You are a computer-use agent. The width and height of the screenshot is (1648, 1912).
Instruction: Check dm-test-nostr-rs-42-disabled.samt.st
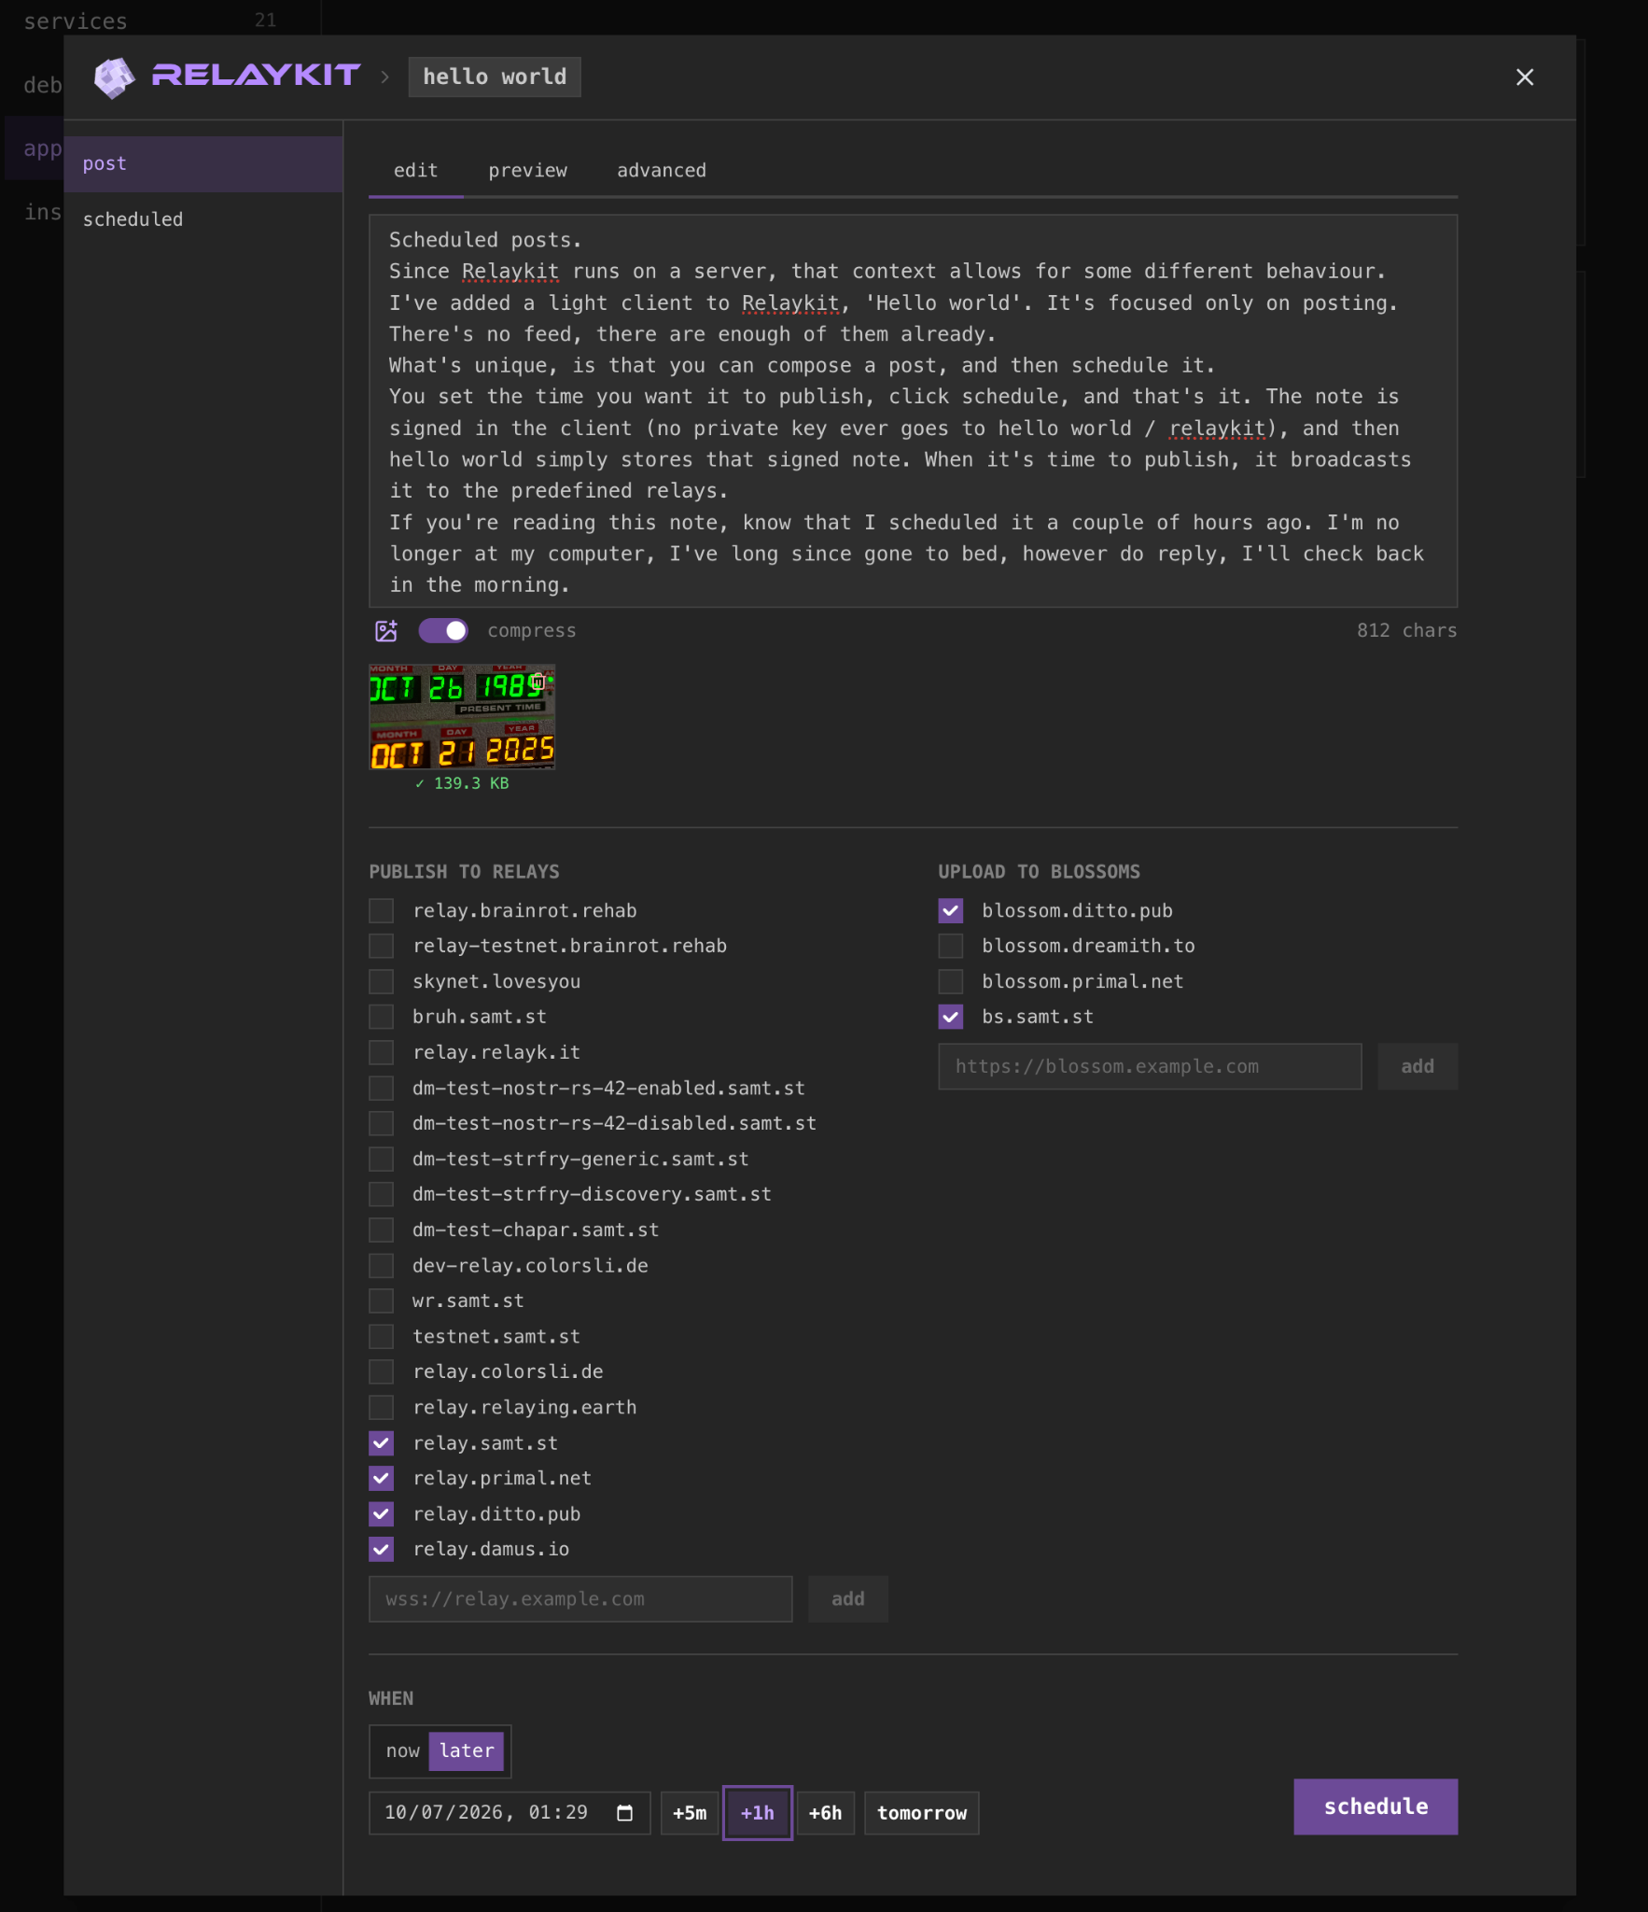381,1123
